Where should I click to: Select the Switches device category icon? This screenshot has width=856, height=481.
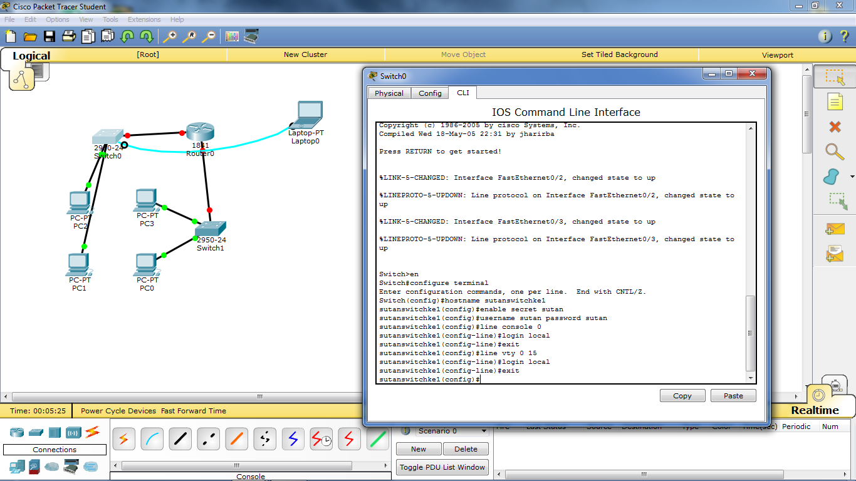click(x=36, y=432)
